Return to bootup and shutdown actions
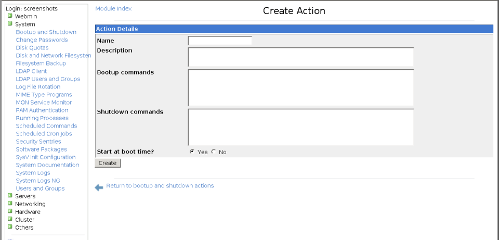499x240 pixels. pyautogui.click(x=160, y=185)
